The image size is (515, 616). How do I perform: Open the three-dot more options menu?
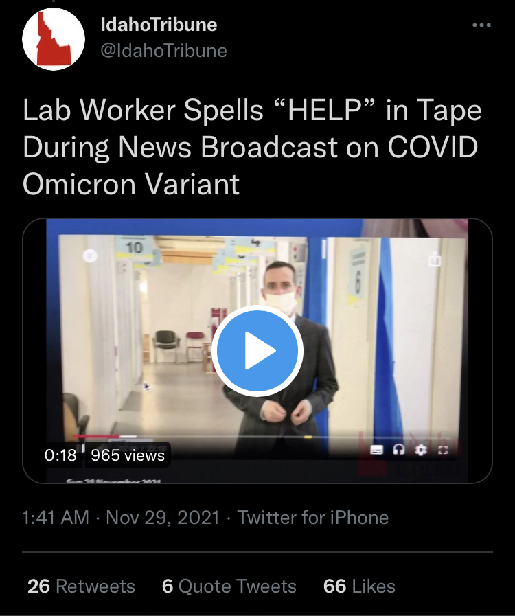pyautogui.click(x=481, y=25)
